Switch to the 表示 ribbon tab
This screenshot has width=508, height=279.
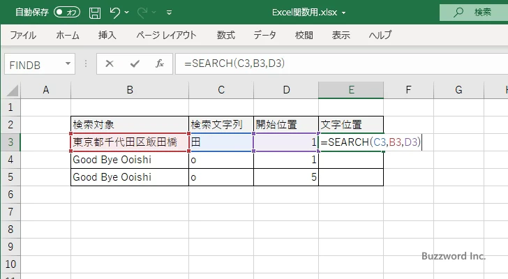[341, 35]
